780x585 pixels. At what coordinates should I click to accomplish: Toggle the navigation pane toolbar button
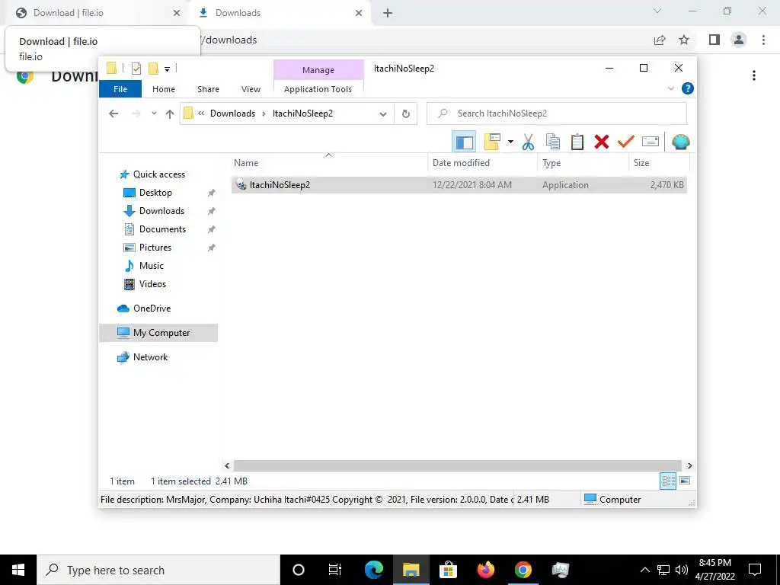[464, 142]
